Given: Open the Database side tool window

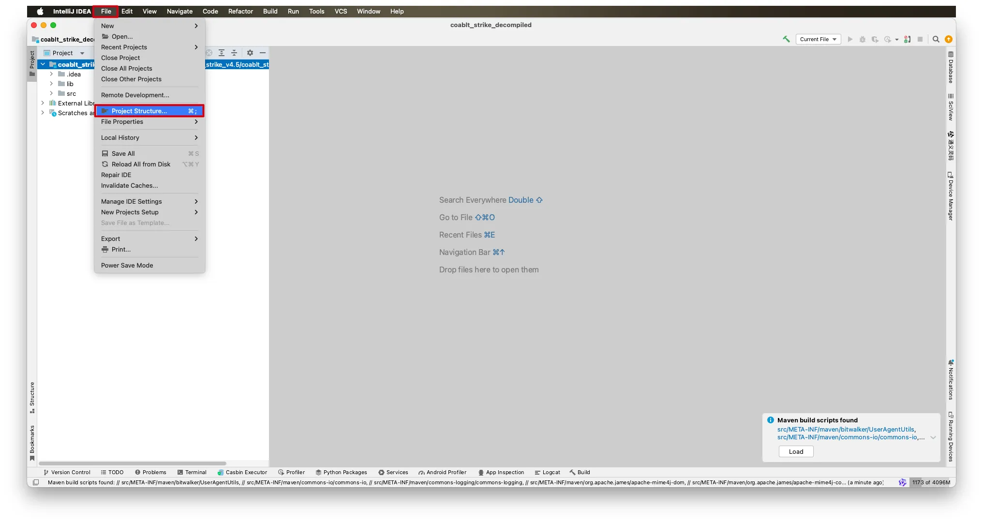Looking at the screenshot, I should tap(951, 68).
